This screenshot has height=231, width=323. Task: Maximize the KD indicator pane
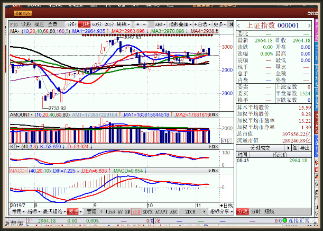pyautogui.click(x=214, y=147)
